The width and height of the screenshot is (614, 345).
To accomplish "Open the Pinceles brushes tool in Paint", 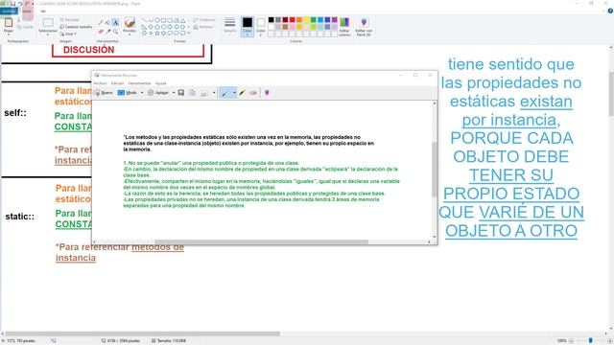I will [130, 26].
